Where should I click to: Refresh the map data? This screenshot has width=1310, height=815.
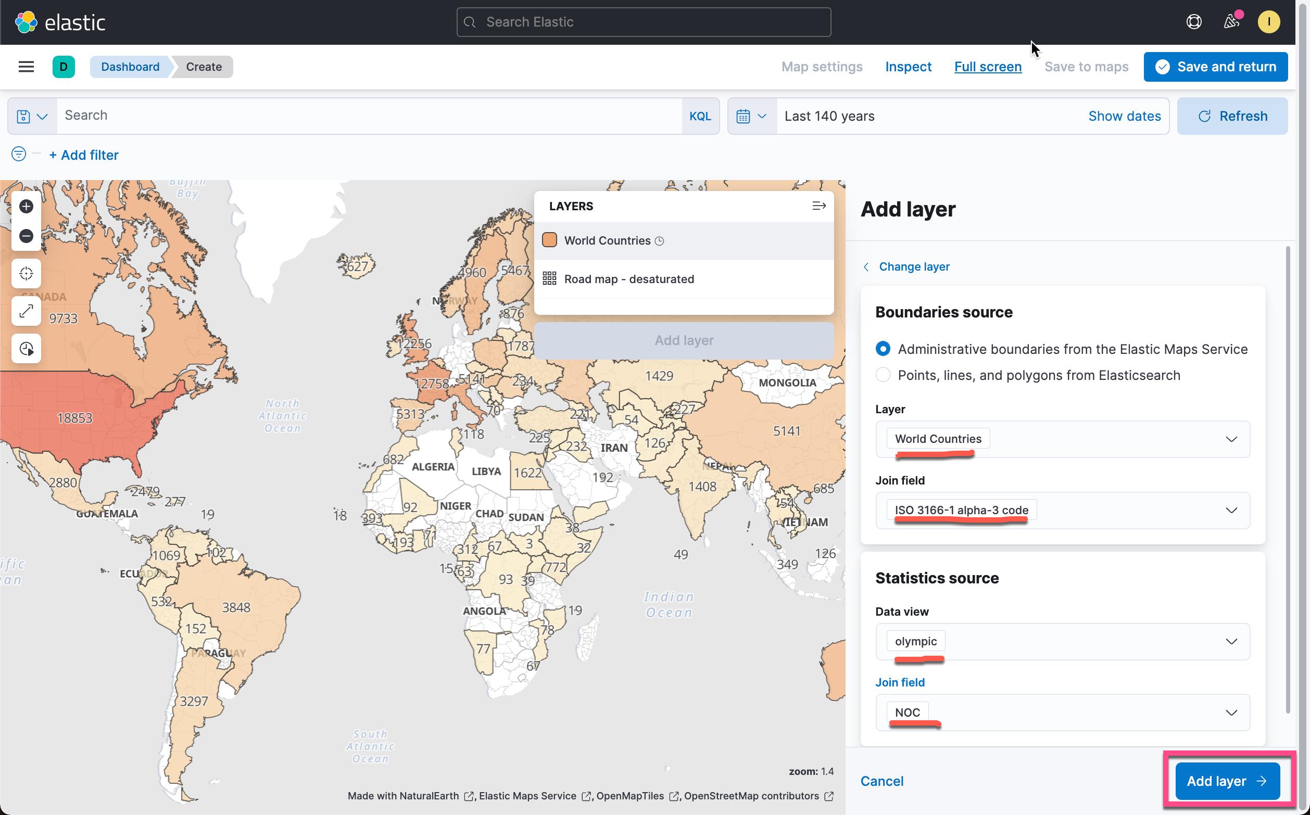point(1232,116)
